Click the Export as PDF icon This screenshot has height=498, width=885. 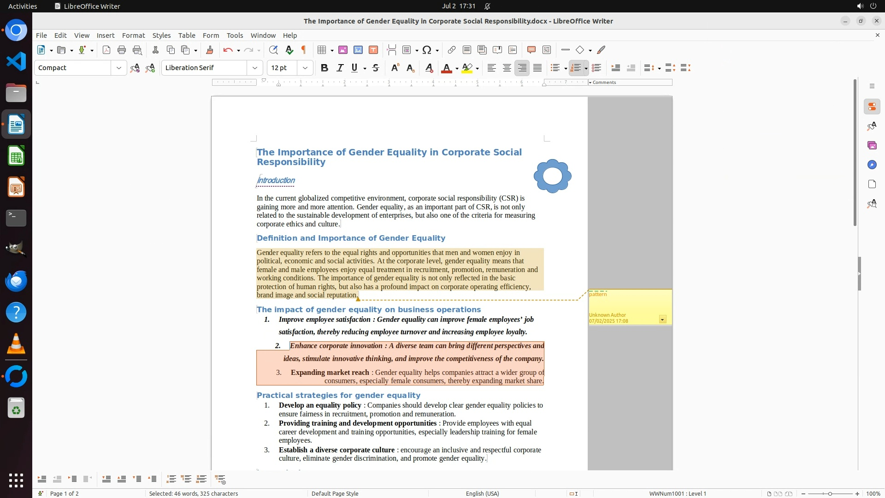tap(106, 50)
